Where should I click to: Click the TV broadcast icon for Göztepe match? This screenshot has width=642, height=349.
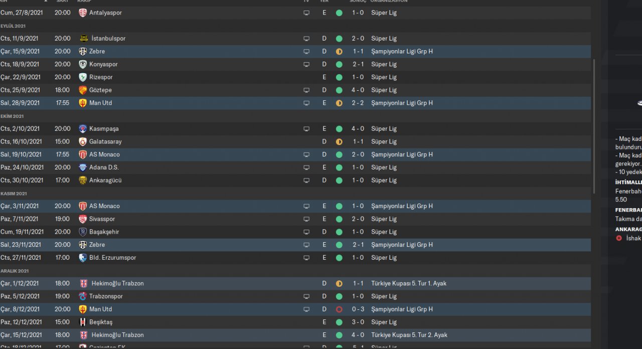pyautogui.click(x=306, y=90)
